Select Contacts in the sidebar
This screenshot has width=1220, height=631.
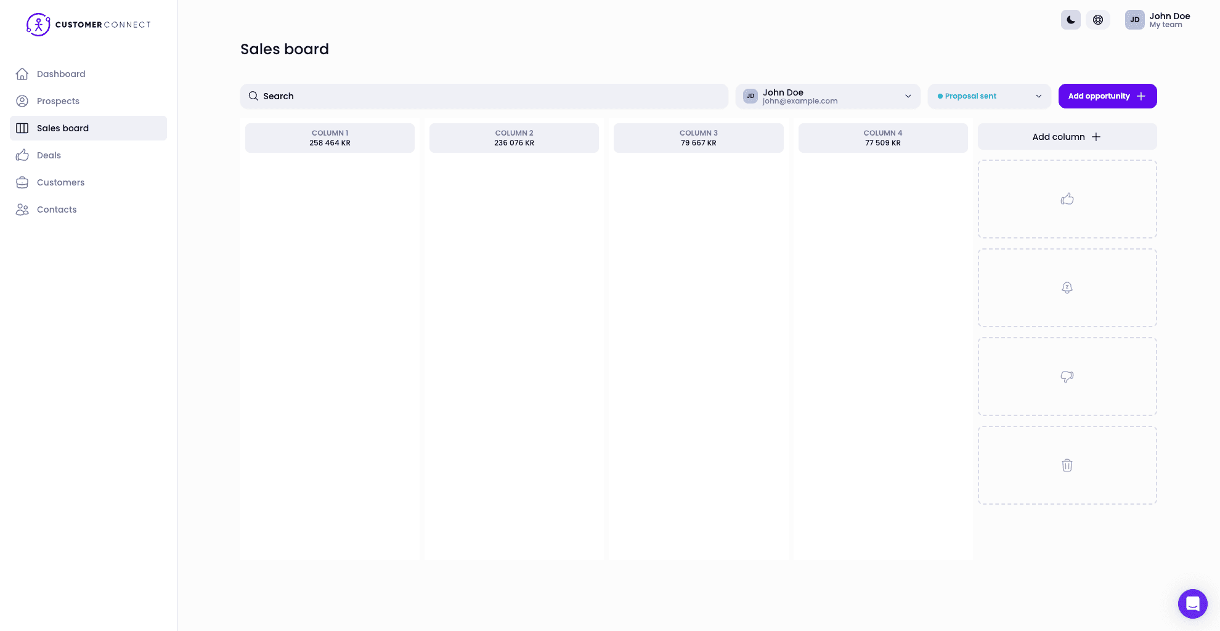coord(57,210)
